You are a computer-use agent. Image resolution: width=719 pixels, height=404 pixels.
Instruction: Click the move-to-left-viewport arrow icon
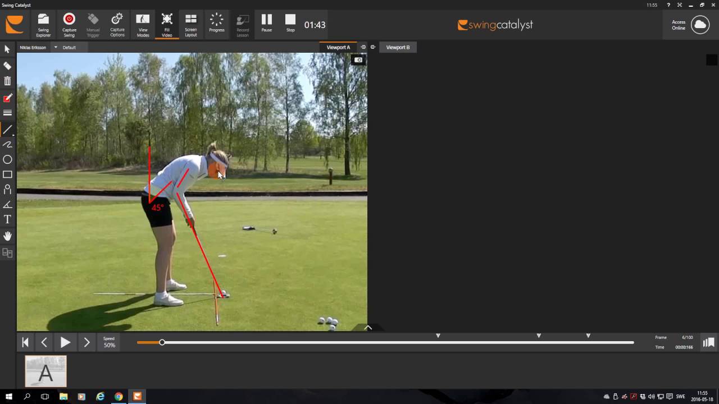click(x=373, y=47)
